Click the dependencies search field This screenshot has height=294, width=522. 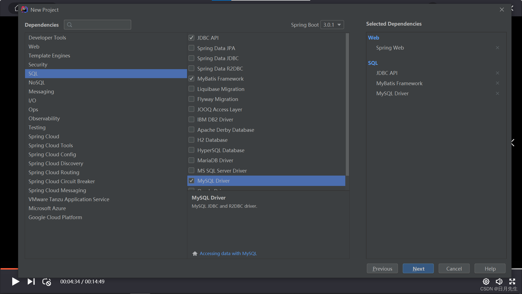coord(98,25)
